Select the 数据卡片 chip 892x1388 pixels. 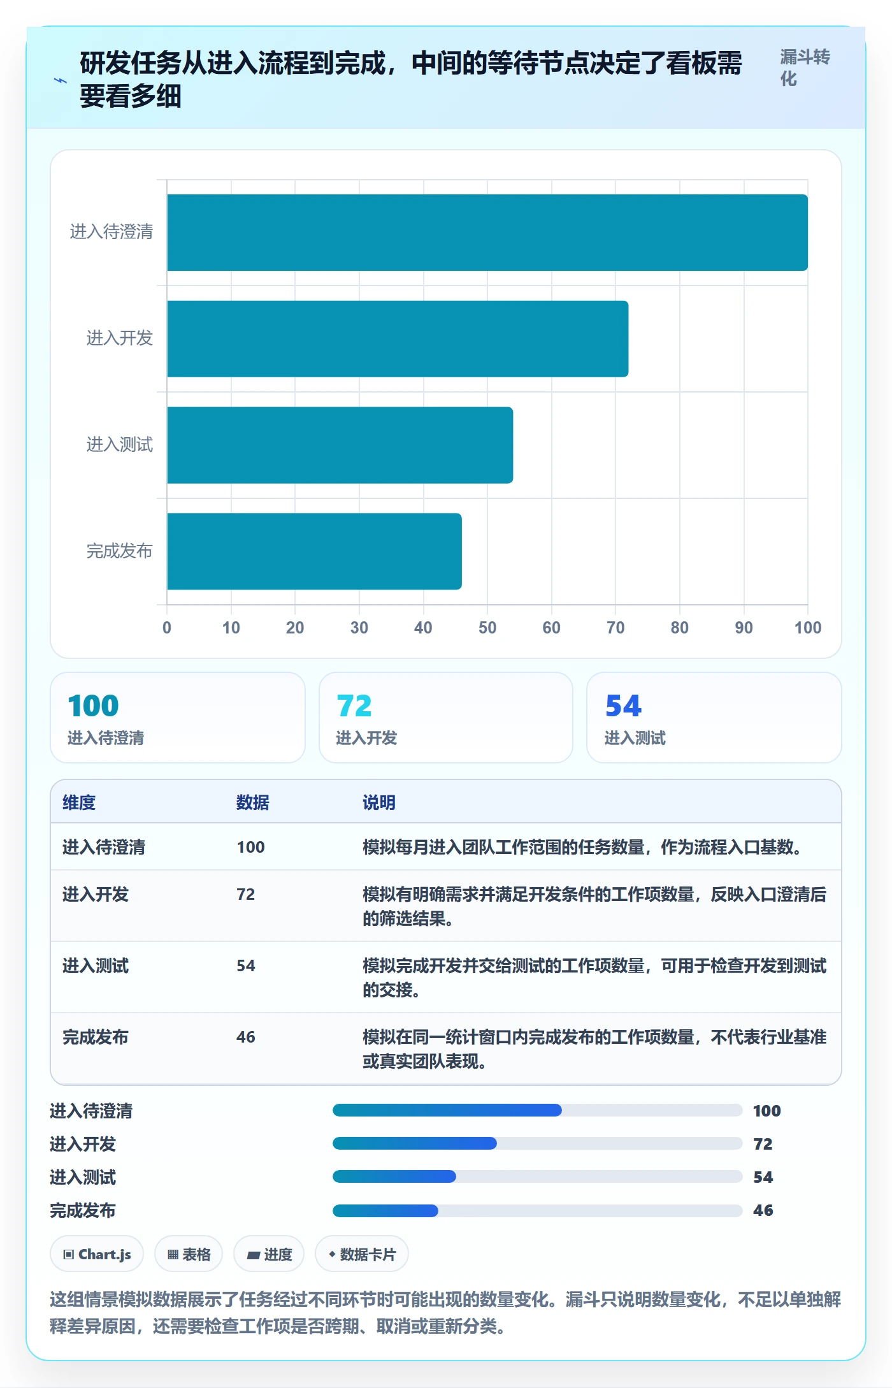pos(362,1254)
